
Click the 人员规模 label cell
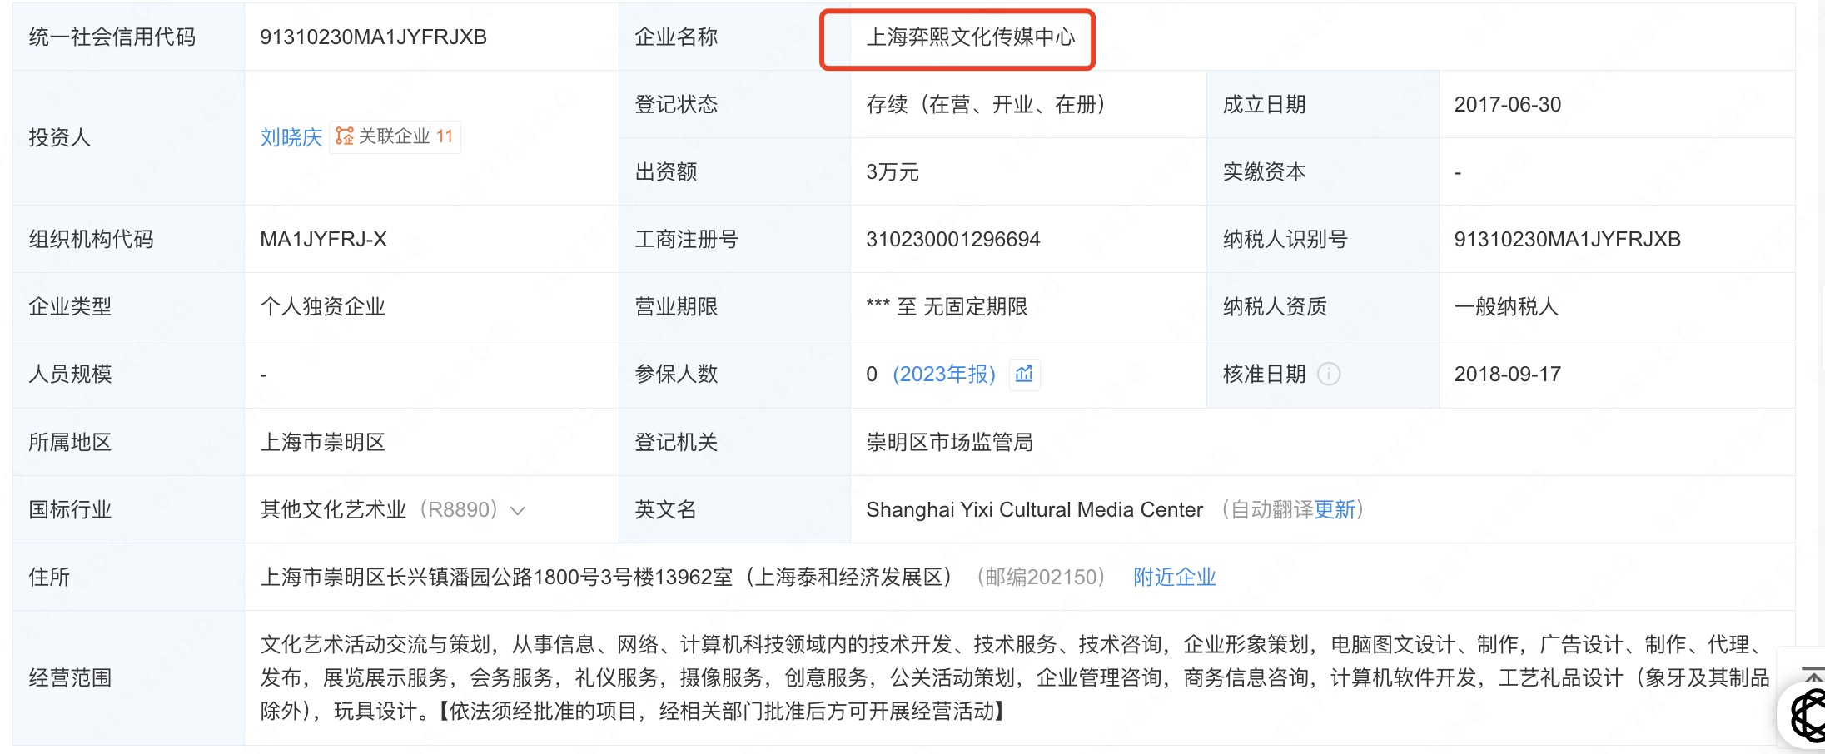pos(128,374)
